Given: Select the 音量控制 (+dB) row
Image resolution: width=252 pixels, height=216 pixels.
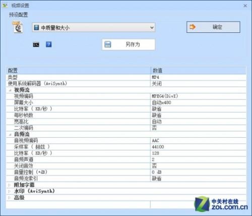Looking at the screenshot, I should click(126, 172).
